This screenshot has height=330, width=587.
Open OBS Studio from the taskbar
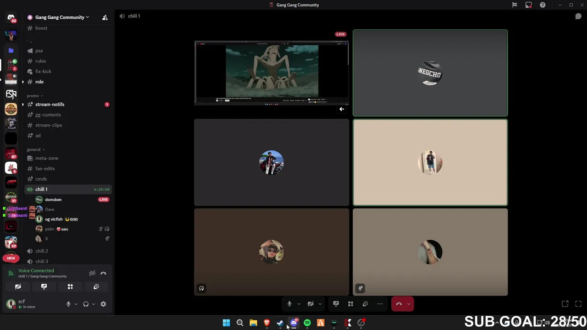[361, 323]
